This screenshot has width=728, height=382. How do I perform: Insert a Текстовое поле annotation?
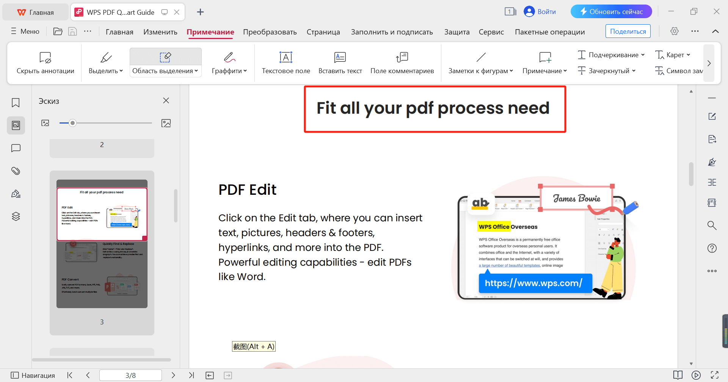tap(286, 63)
